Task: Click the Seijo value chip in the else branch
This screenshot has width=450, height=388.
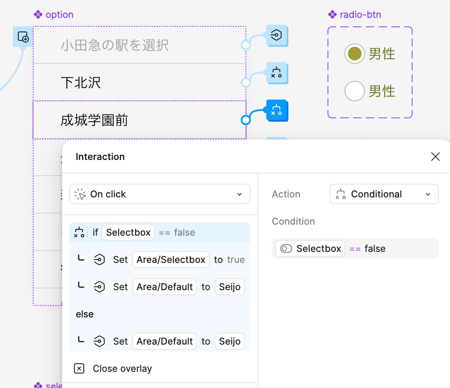Action: (x=230, y=341)
